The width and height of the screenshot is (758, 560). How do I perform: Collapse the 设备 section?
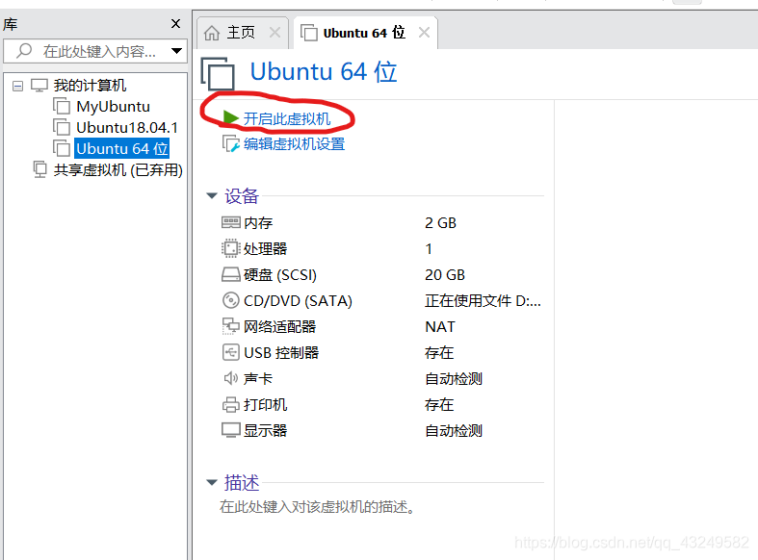point(212,195)
